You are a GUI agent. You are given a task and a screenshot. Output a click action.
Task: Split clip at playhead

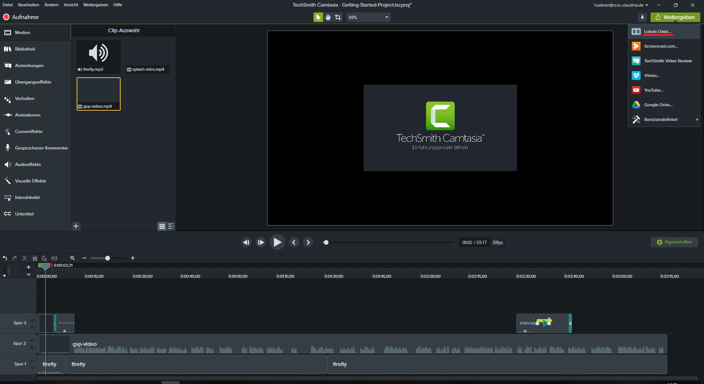(x=54, y=258)
